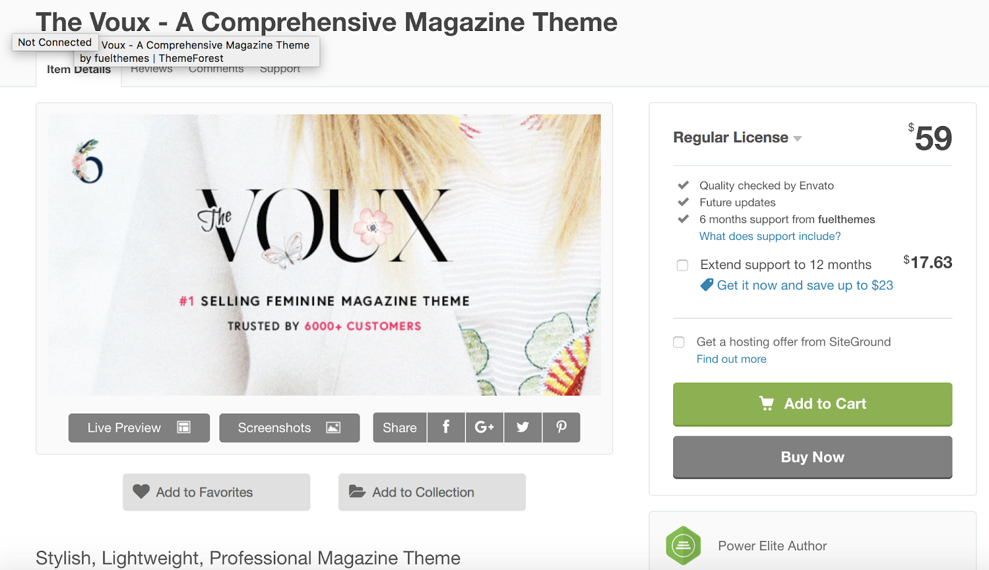Image resolution: width=989 pixels, height=570 pixels.
Task: Click the $17.63 extended support price
Action: tap(928, 263)
